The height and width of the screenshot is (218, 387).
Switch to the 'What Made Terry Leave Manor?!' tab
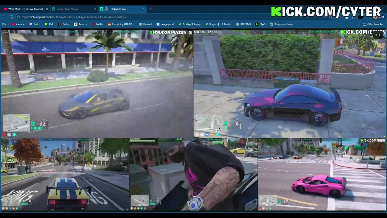click(25, 9)
